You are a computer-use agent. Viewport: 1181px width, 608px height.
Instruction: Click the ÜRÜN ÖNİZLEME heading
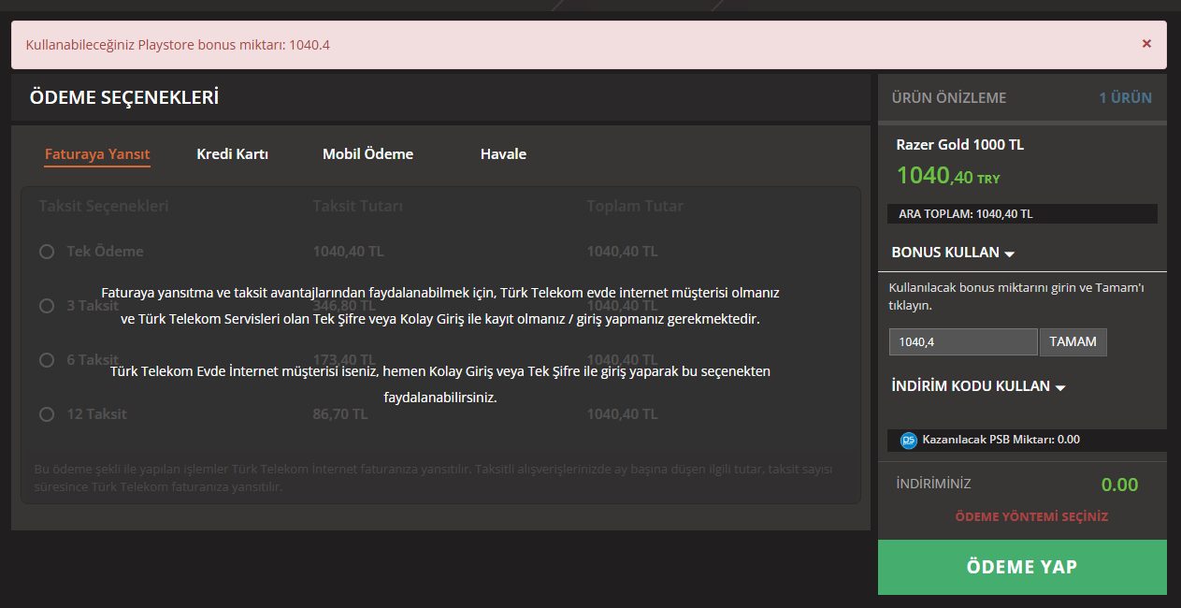(948, 98)
